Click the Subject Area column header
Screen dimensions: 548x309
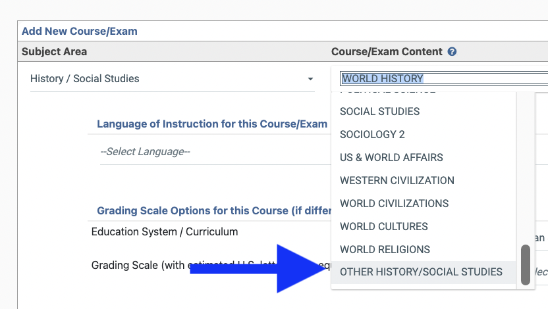pos(54,51)
